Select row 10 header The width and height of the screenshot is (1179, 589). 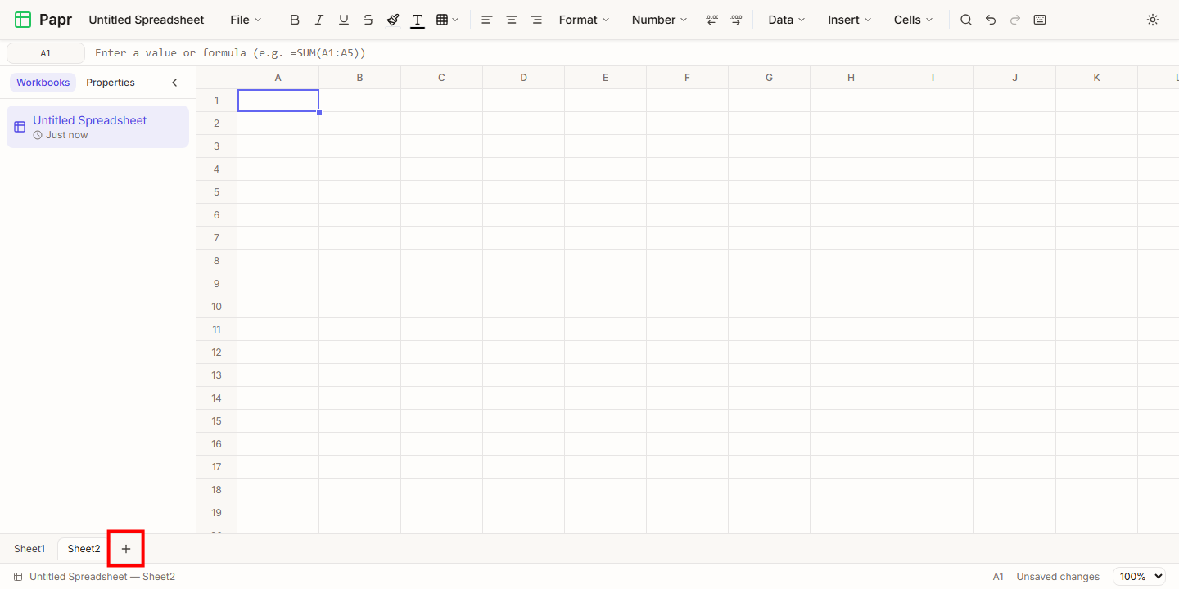(217, 307)
